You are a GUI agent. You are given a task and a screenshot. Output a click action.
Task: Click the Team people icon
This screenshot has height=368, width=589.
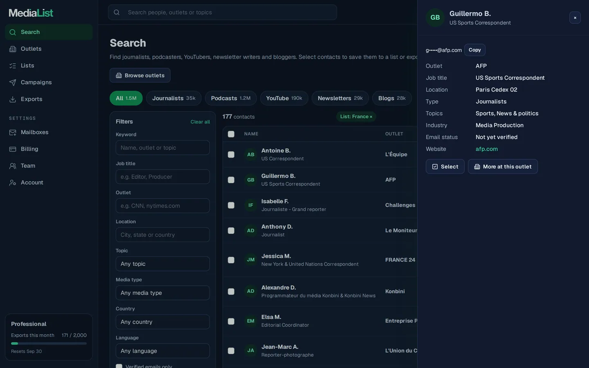pos(13,166)
